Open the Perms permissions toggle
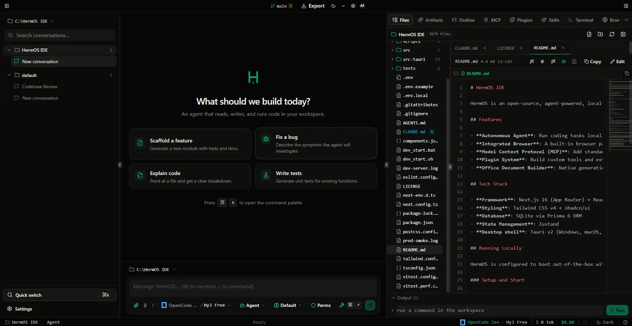 (x=321, y=305)
